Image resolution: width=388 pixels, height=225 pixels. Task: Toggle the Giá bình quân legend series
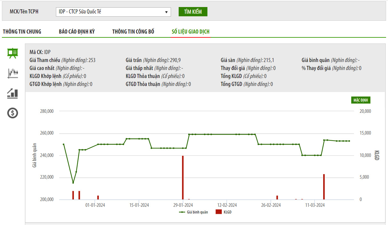(193, 212)
